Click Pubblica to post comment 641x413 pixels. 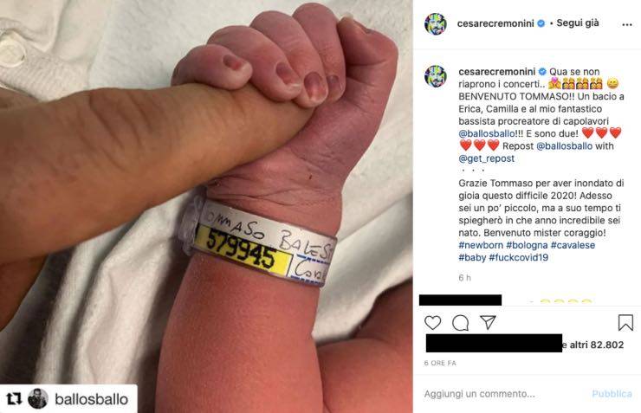(612, 394)
